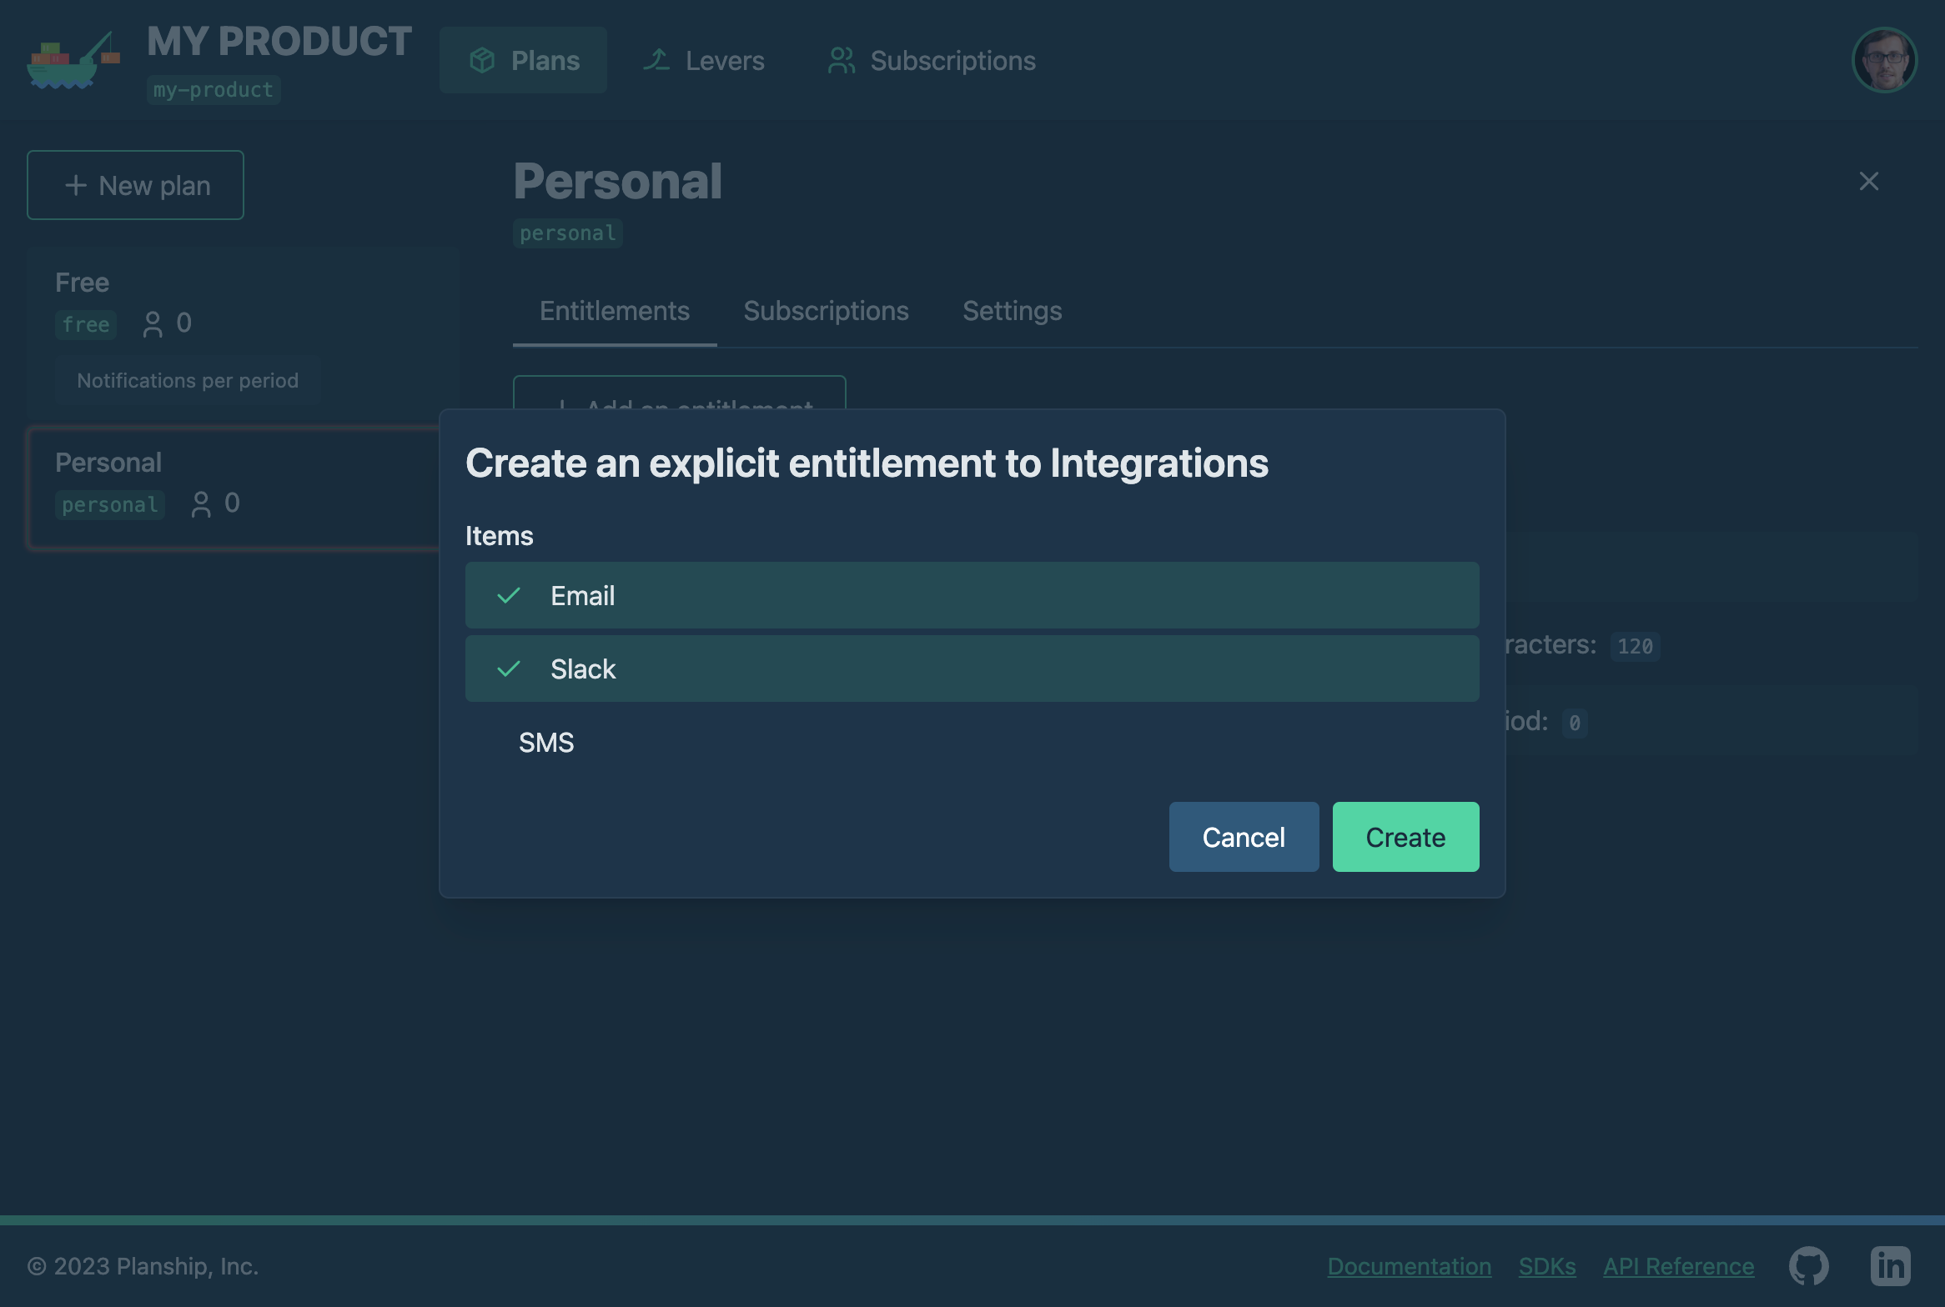Toggle Slack entitlement selection
1945x1307 pixels.
pos(972,669)
